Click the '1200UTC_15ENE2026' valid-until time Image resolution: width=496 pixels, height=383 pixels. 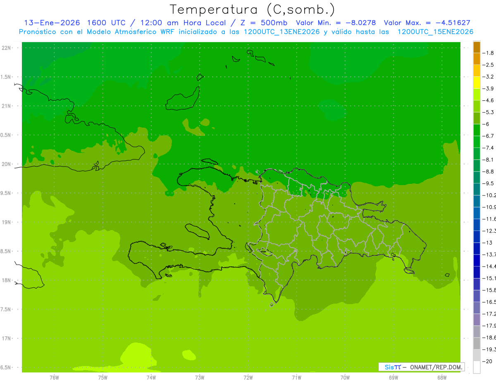click(435, 32)
